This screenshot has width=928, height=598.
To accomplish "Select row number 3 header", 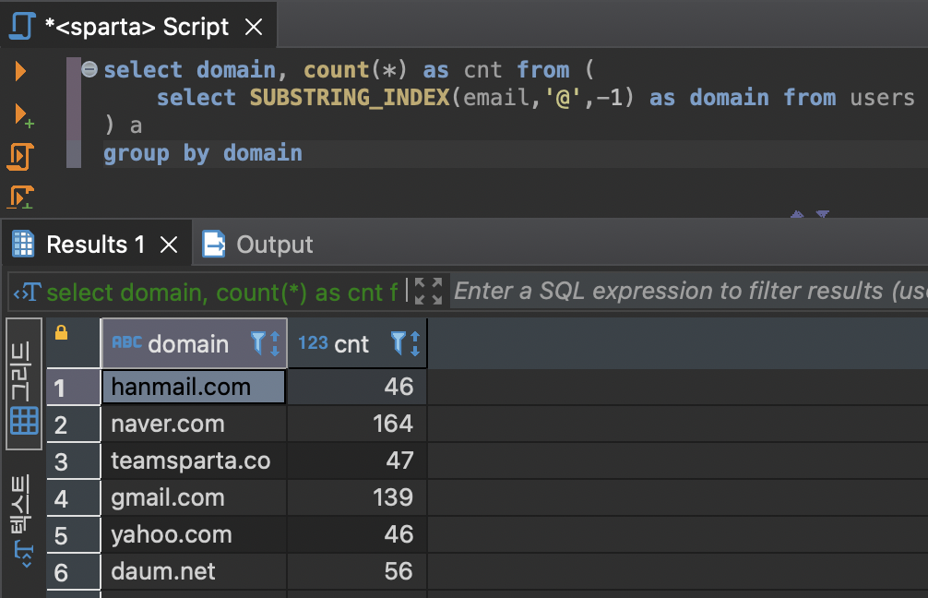I will coord(74,460).
